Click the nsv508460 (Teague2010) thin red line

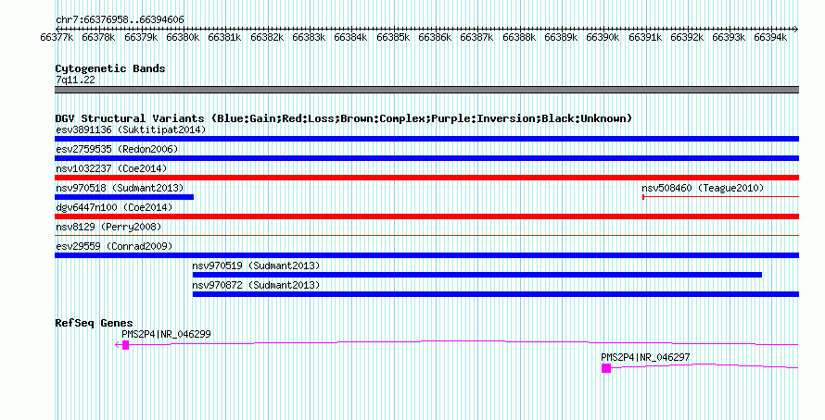coord(721,196)
